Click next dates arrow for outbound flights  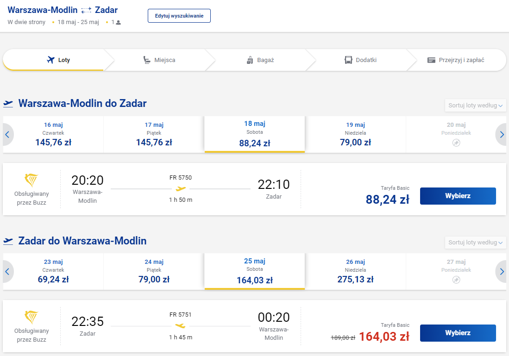(502, 135)
